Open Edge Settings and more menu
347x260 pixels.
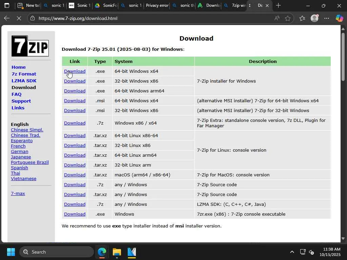[327, 18]
